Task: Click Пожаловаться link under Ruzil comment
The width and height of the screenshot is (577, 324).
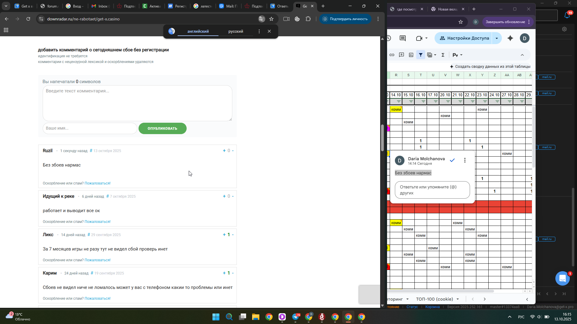Action: pyautogui.click(x=97, y=183)
